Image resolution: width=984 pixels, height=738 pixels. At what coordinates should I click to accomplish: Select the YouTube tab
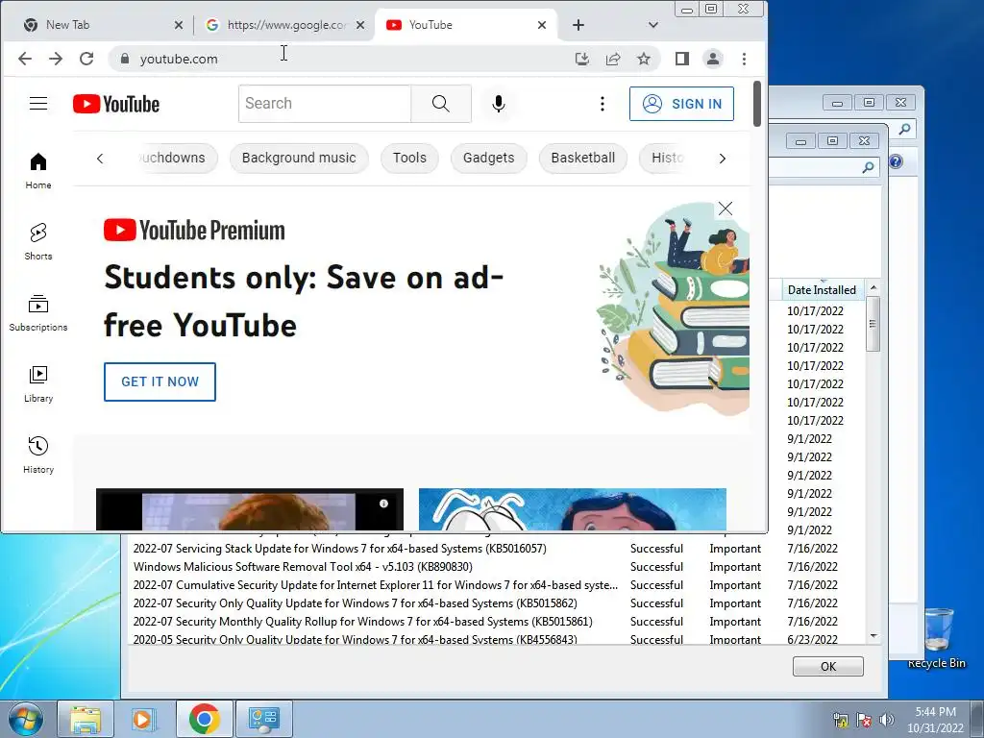pos(464,25)
